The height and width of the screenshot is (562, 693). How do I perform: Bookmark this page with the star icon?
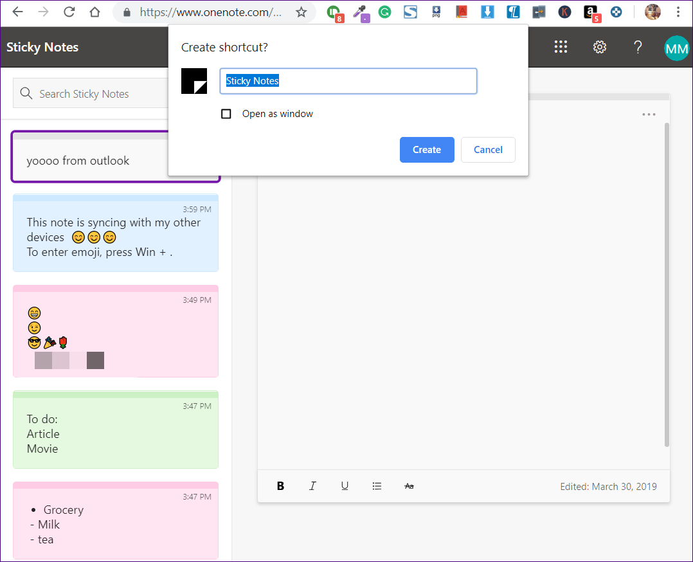pyautogui.click(x=301, y=12)
